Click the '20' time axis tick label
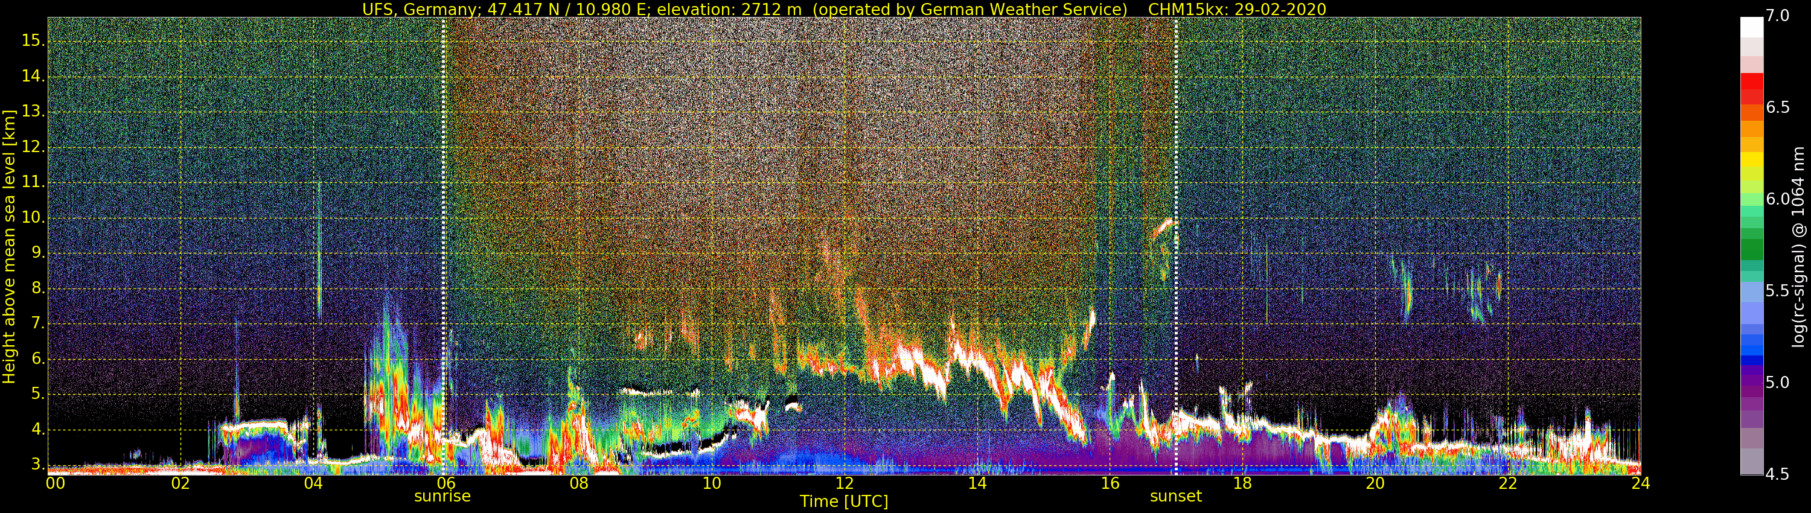 (x=1375, y=483)
